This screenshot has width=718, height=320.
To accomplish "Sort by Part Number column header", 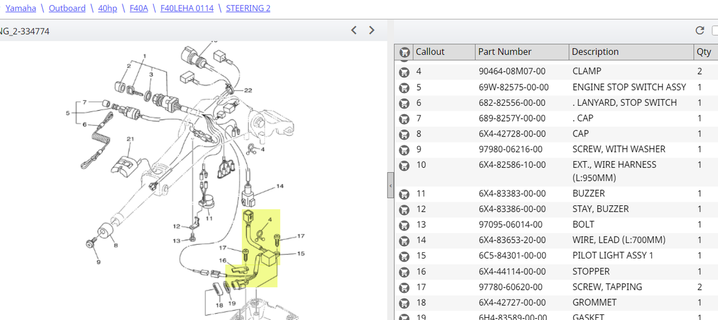I will (522, 52).
